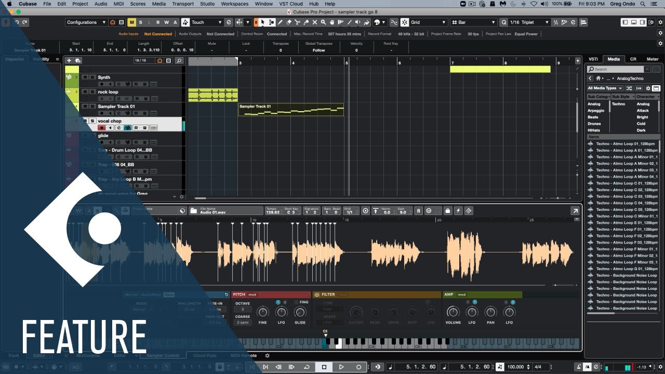Switch to the VSTi tab
Image resolution: width=665 pixels, height=374 pixels.
point(593,59)
